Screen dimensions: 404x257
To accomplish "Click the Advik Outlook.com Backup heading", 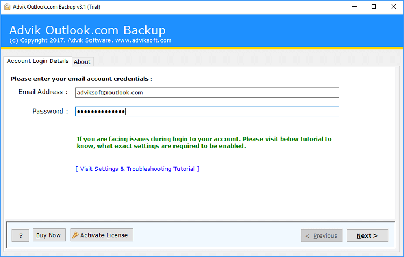I will pos(88,30).
